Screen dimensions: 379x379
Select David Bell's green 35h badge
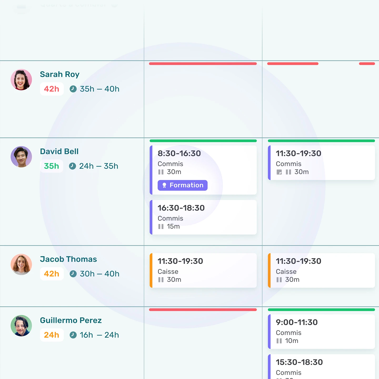pyautogui.click(x=52, y=166)
